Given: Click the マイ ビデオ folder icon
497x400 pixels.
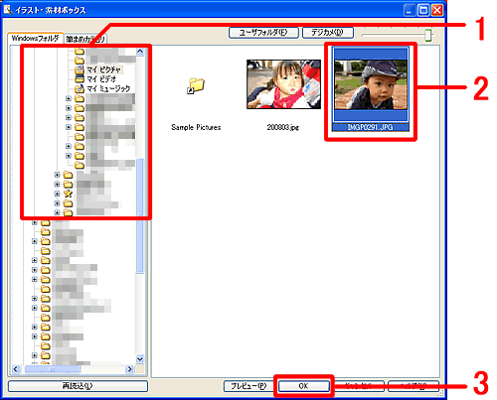Looking at the screenshot, I should [x=80, y=79].
